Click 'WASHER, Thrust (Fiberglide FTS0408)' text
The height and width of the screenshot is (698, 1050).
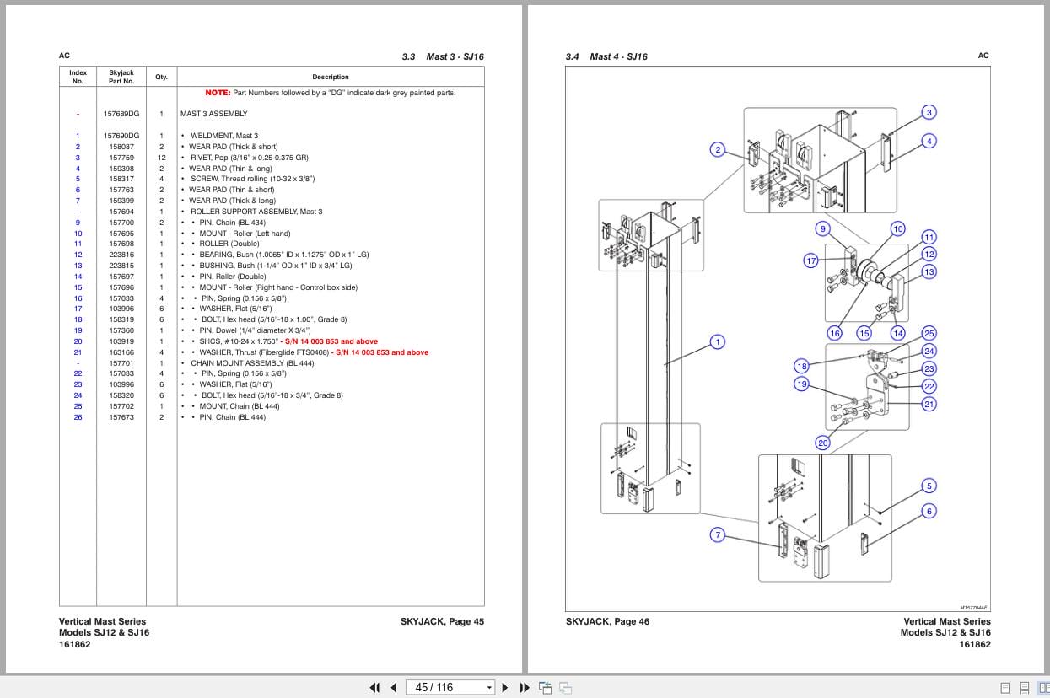[264, 352]
